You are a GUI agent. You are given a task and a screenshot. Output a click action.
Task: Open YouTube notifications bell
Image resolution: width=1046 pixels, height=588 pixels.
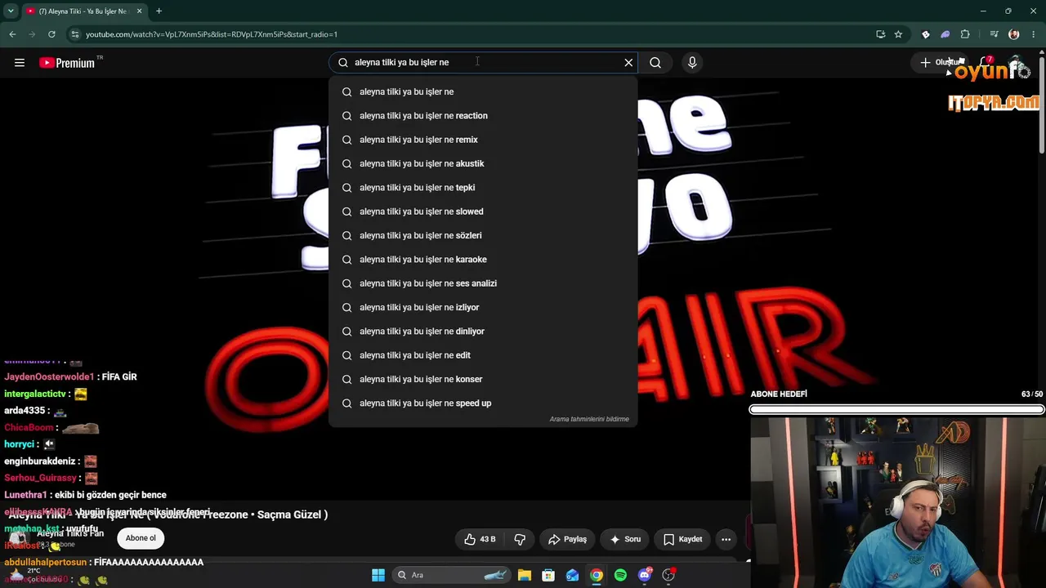[986, 63]
